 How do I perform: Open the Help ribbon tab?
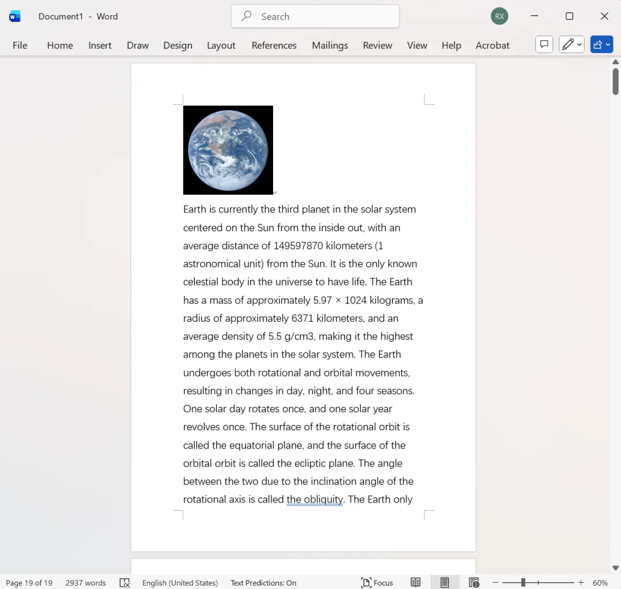tap(451, 45)
